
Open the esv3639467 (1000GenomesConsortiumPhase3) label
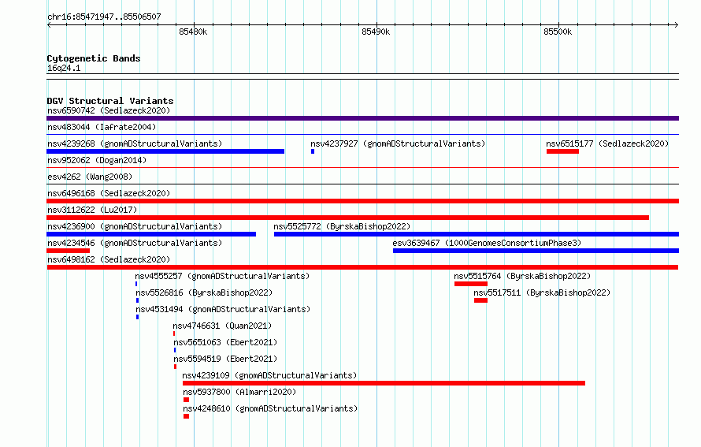coord(487,243)
